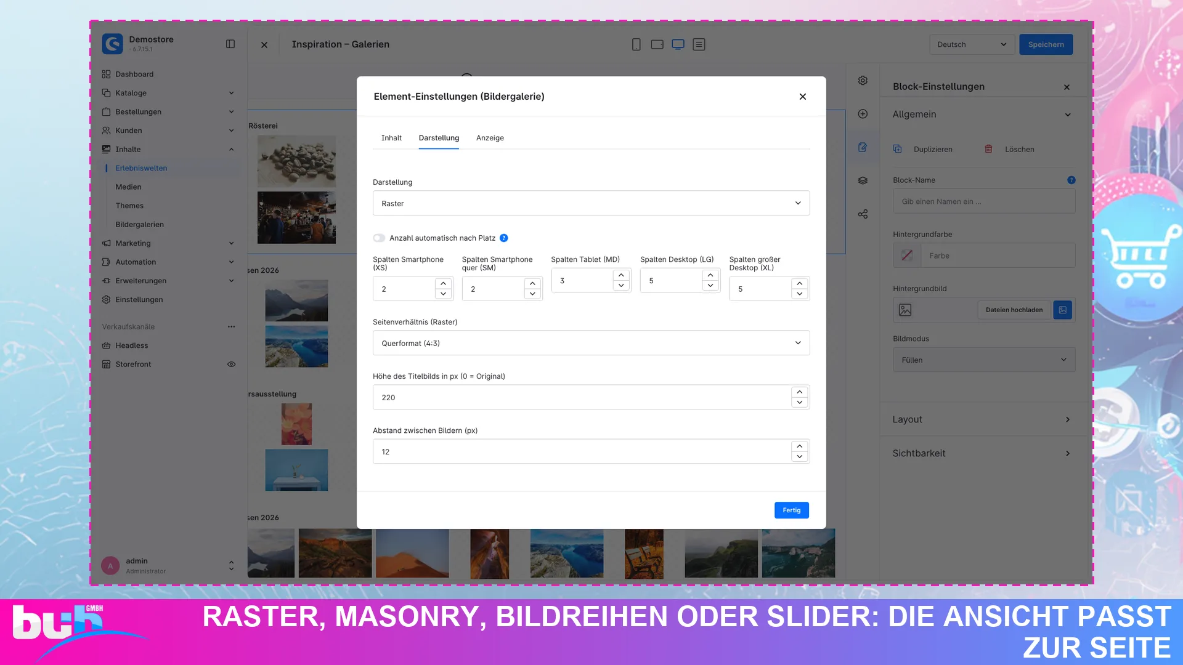1183x665 pixels.
Task: Open media library icon for Hintergrundbild
Action: [x=1062, y=310]
